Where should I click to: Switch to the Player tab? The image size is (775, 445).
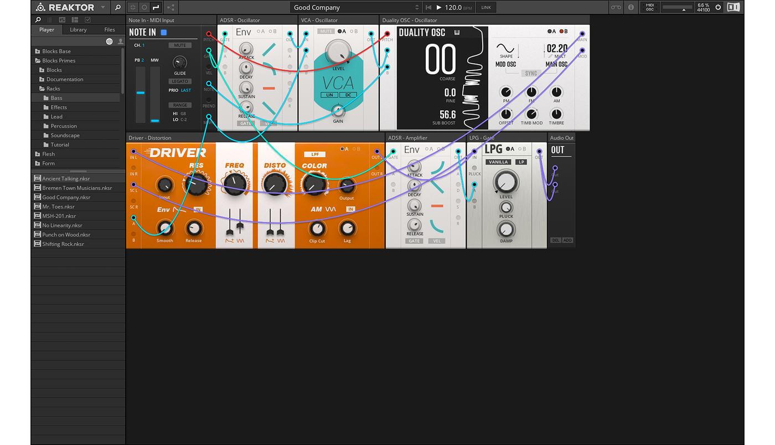[x=47, y=30]
